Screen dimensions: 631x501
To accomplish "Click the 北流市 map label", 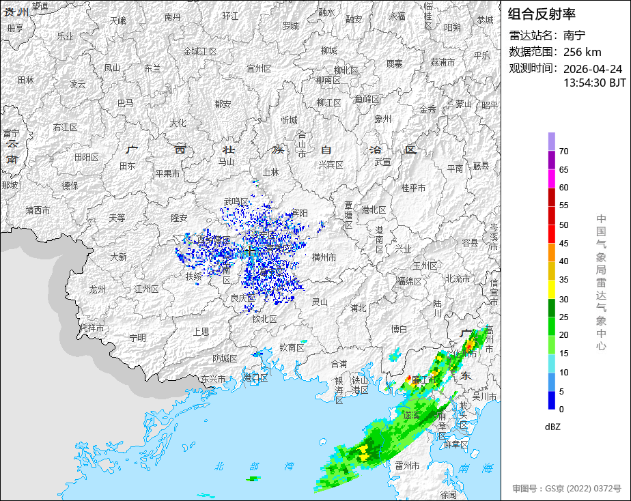I will [x=458, y=278].
